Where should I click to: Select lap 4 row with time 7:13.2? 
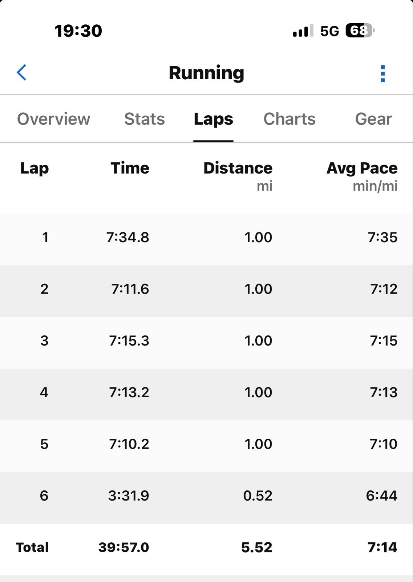click(x=206, y=392)
